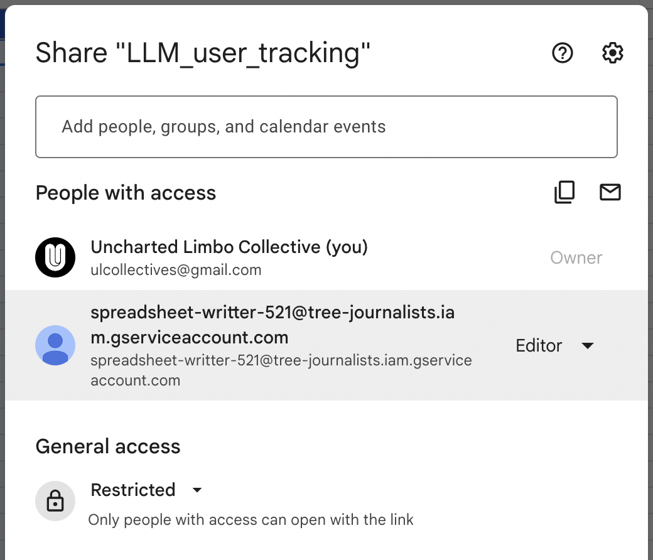This screenshot has width=653, height=560.
Task: Open share settings gear icon
Action: tap(612, 53)
